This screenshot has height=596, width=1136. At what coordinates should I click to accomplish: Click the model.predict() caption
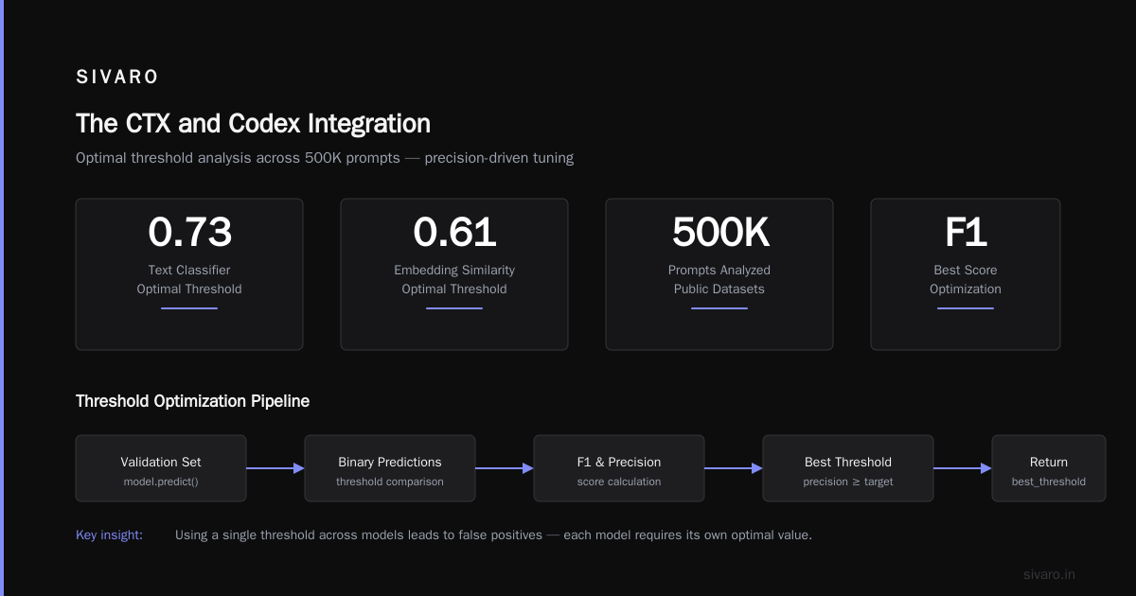pyautogui.click(x=161, y=482)
